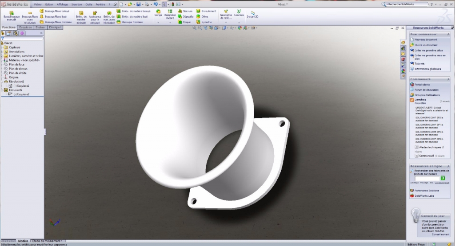Toggle the Instant3D tool
Image resolution: width=455 pixels, height=246 pixels.
[252, 15]
